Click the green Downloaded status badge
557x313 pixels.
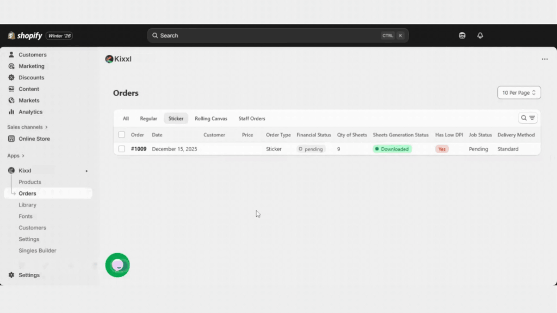392,149
